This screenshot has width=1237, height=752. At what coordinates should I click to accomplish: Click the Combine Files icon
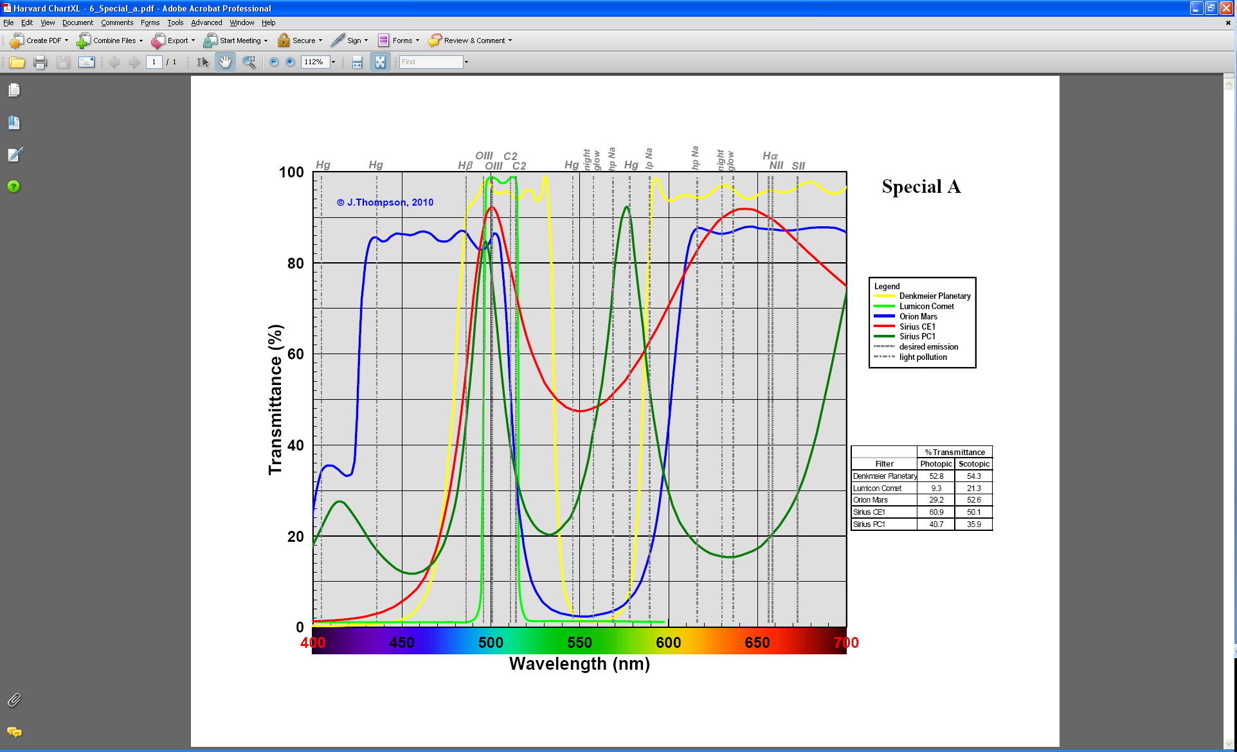coord(84,40)
